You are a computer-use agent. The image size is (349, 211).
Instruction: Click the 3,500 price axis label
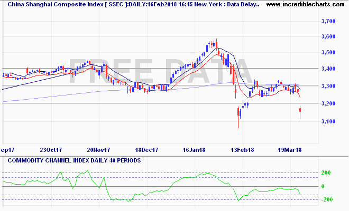(329, 52)
